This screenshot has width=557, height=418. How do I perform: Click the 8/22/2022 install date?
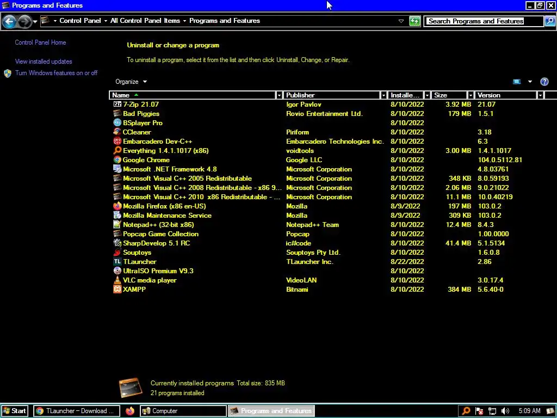[407, 262]
